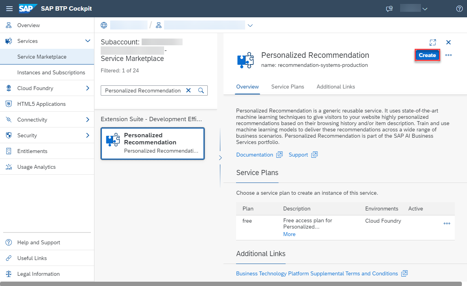Expand the Cloud Foundry chevron
The height and width of the screenshot is (286, 467).
(x=88, y=88)
